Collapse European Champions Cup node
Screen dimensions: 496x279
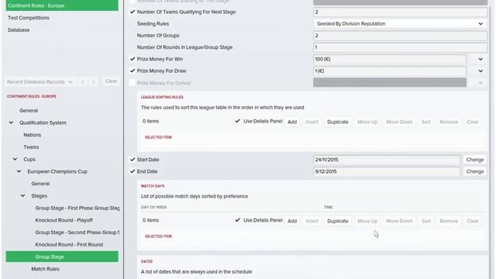[19, 171]
